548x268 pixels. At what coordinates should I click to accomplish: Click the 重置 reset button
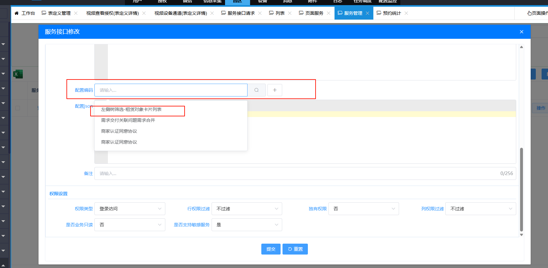[x=295, y=249]
